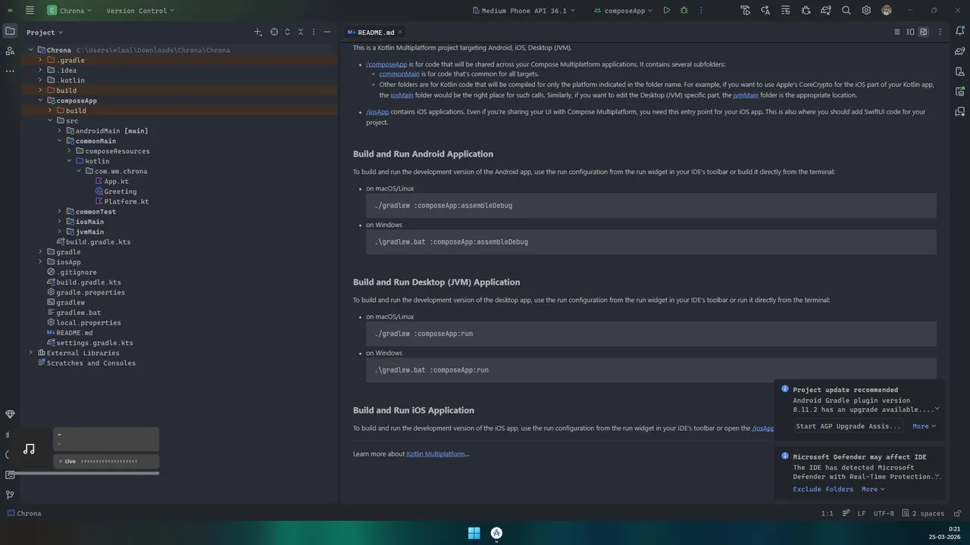This screenshot has height=545, width=970.
Task: Open Project panel options menu
Action: [314, 32]
